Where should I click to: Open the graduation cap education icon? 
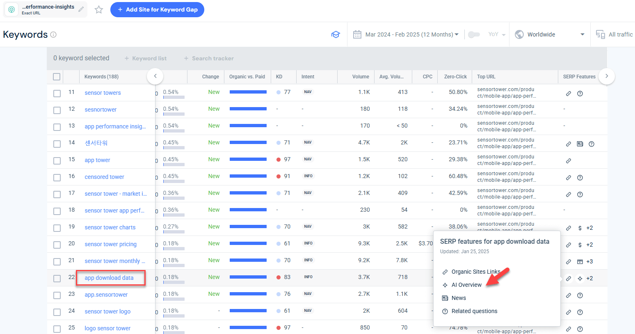click(336, 34)
